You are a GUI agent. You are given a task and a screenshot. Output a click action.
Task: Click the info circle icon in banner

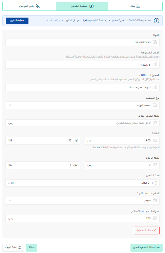157,21
